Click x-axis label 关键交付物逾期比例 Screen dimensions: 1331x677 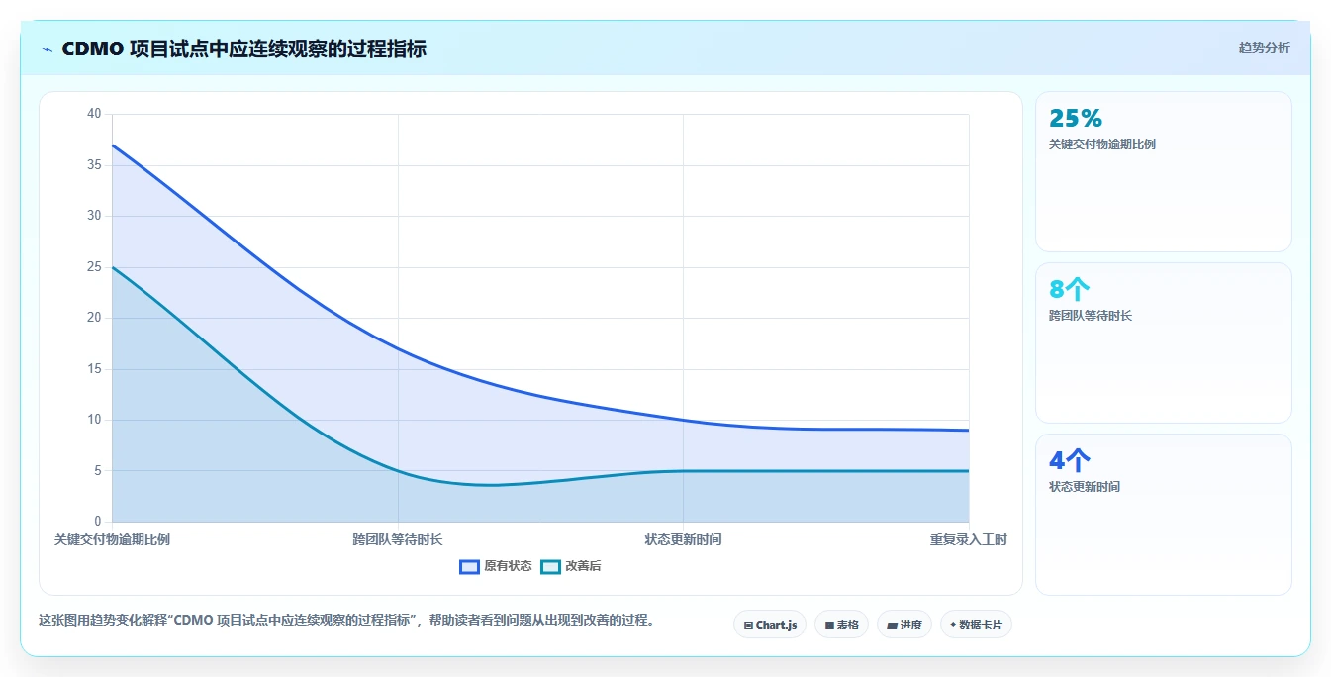coord(112,539)
